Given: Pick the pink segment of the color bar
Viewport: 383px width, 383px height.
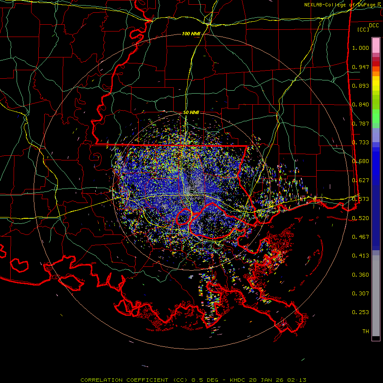Looking at the screenshot, I should pyautogui.click(x=376, y=45).
